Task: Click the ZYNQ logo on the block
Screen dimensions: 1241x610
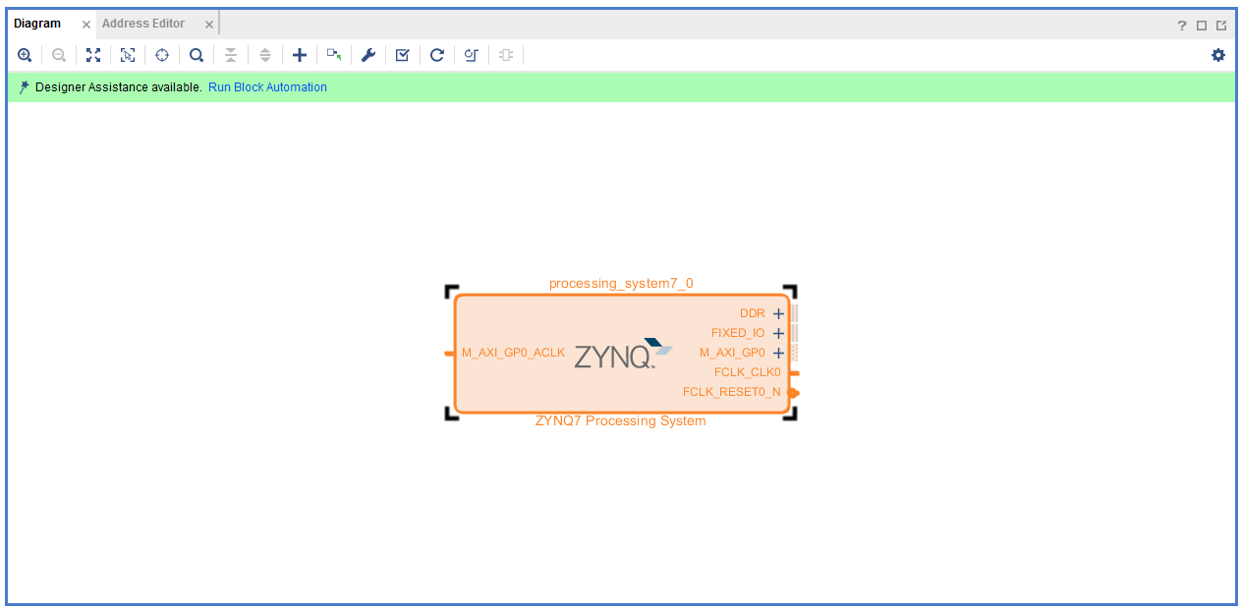Action: [x=623, y=354]
